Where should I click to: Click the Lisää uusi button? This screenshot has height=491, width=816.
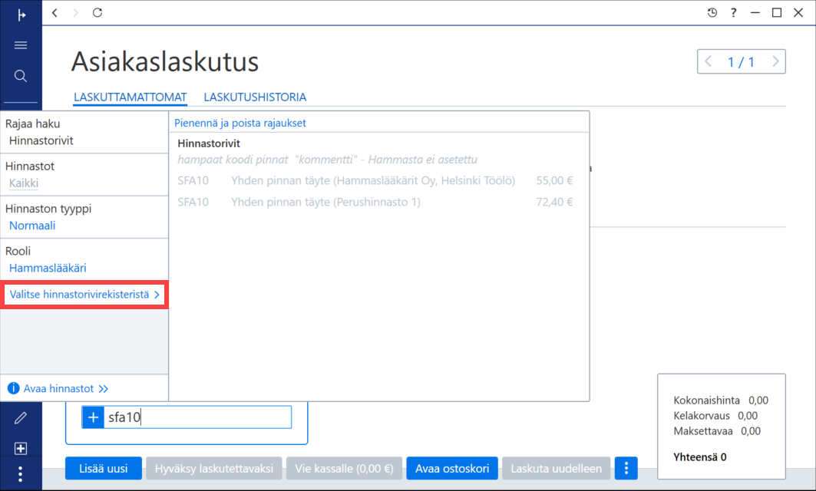(x=104, y=468)
